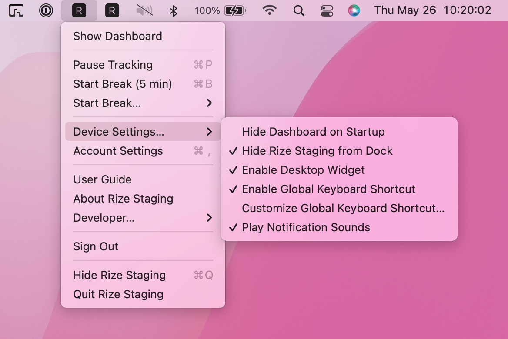
Task: Open Spotlight search icon
Action: tap(299, 11)
